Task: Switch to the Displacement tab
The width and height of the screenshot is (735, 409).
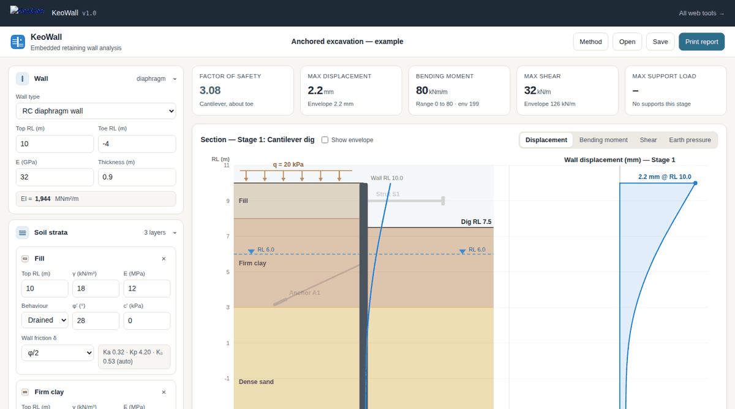Action: tap(546, 140)
